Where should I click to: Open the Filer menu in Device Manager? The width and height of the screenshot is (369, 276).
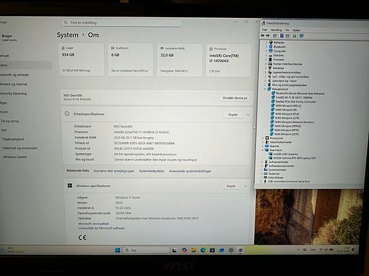pyautogui.click(x=264, y=30)
